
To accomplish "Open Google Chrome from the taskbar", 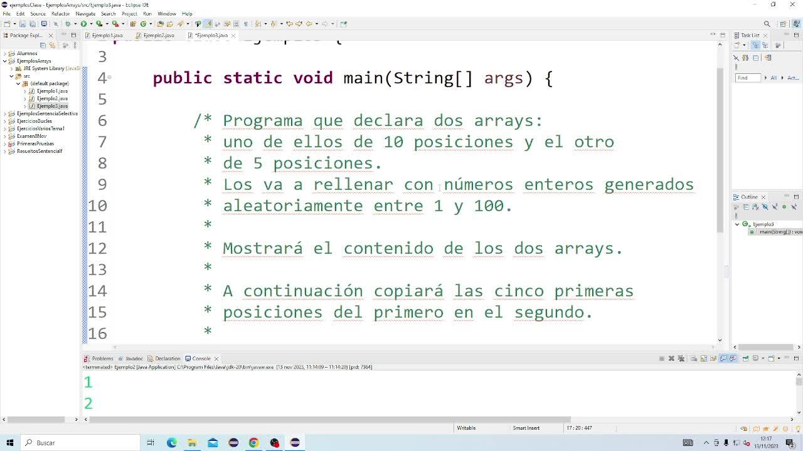I will pyautogui.click(x=253, y=443).
